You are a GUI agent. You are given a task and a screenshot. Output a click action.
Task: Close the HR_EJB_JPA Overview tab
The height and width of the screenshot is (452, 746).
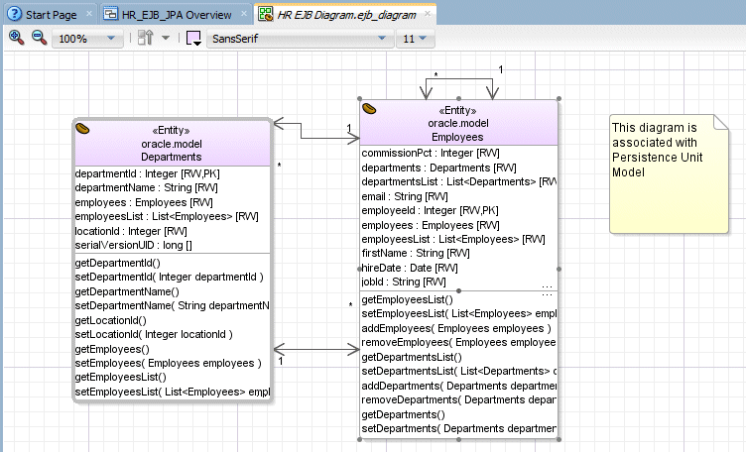(244, 14)
